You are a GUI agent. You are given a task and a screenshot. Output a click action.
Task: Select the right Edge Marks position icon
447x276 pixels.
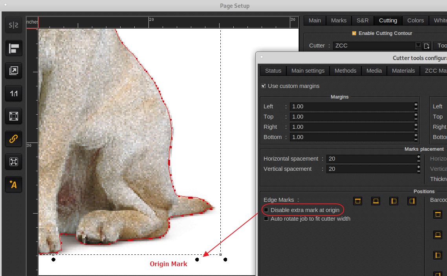click(412, 201)
